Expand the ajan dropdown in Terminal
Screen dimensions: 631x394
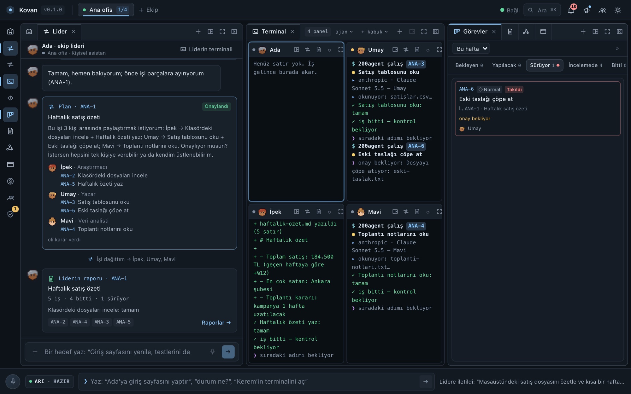[x=344, y=32]
